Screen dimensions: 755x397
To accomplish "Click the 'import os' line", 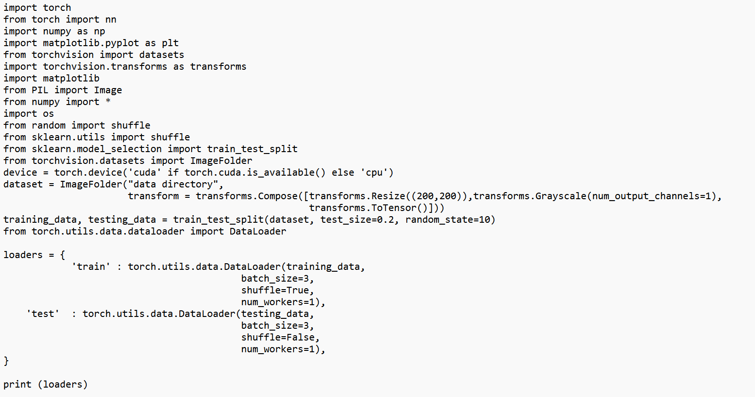I will coord(29,114).
